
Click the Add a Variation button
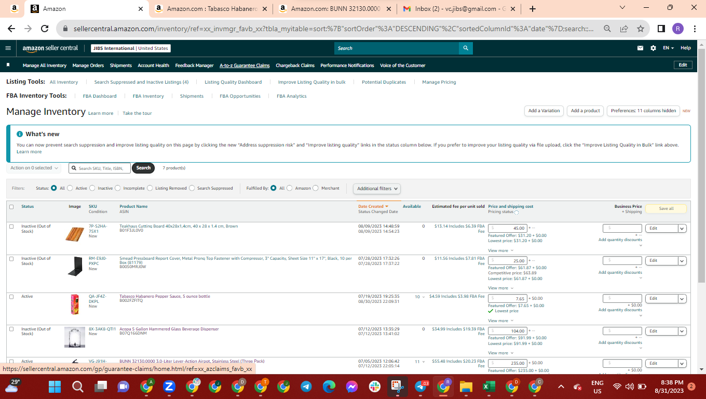click(544, 111)
